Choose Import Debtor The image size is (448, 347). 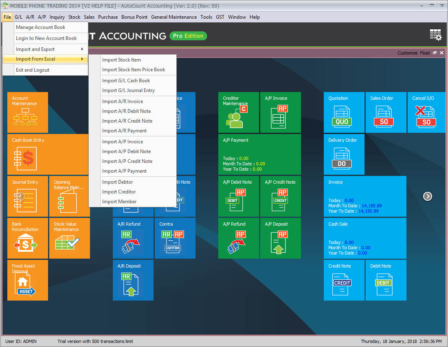(133, 182)
